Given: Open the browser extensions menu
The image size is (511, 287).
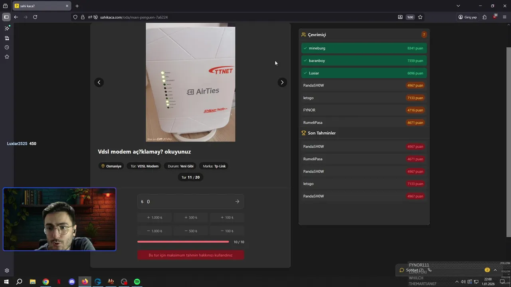Looking at the screenshot, I should click(484, 17).
